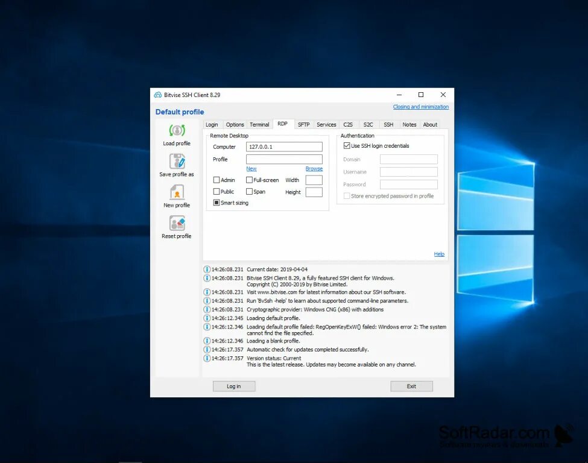Click log text 'Current date: 2019-04-04'

pyautogui.click(x=277, y=269)
